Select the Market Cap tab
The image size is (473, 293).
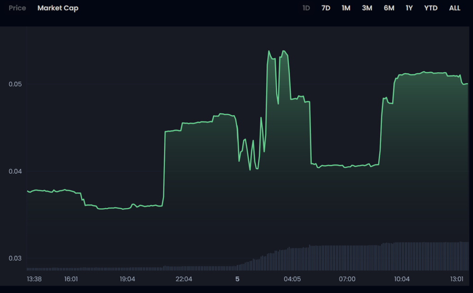(58, 8)
